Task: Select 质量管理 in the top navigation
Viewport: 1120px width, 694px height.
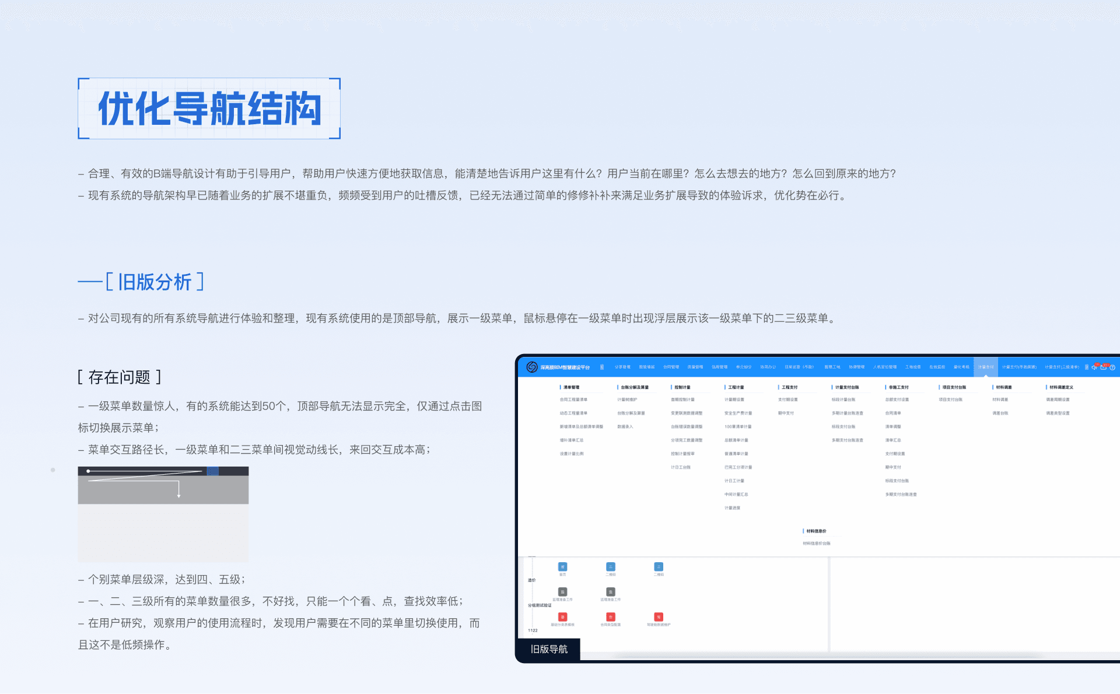Action: (695, 367)
